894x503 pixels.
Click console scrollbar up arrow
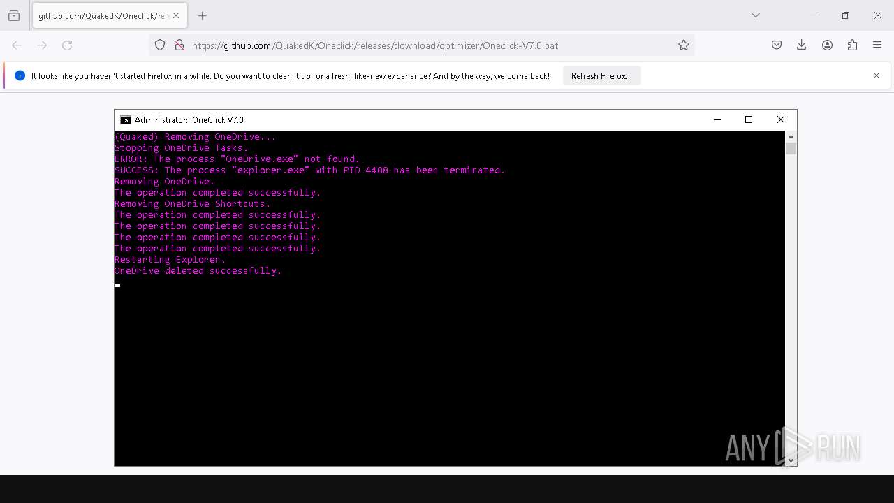tap(791, 136)
